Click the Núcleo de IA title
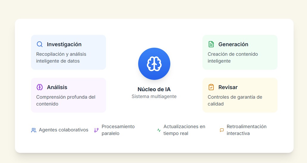Viewport: 307px width, 163px height. (154, 89)
